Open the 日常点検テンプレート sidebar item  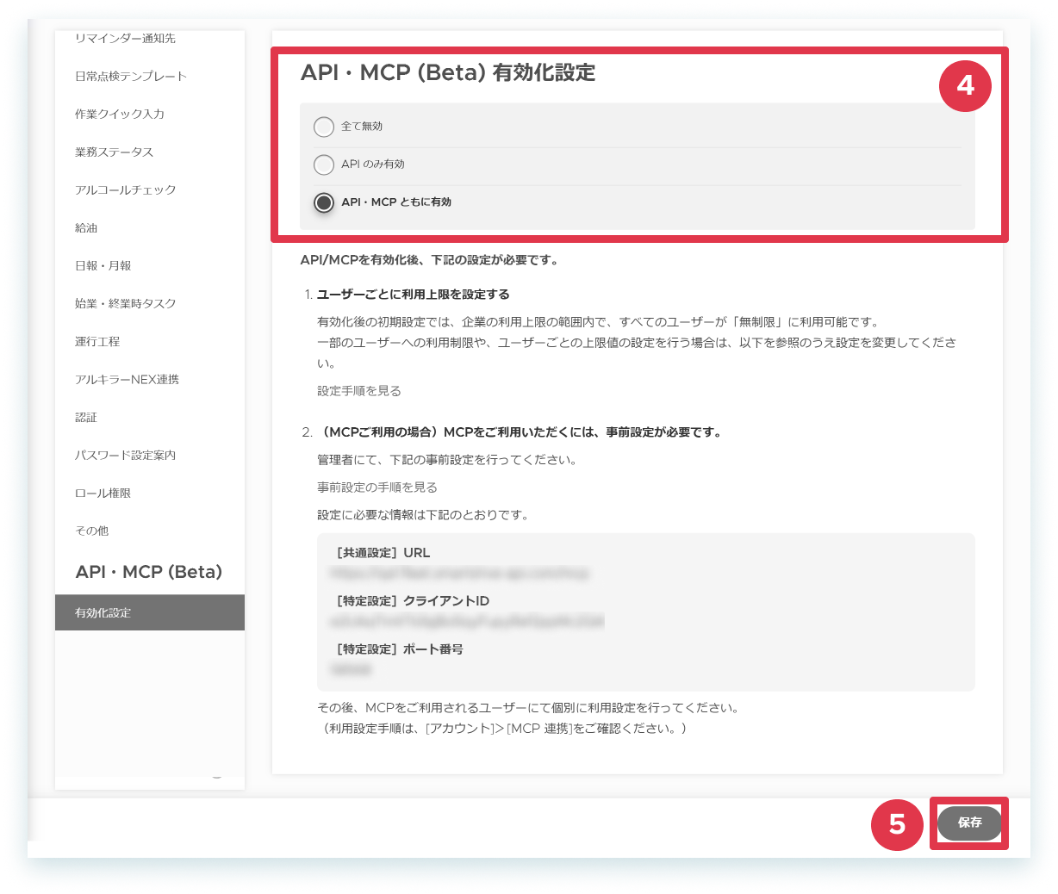pyautogui.click(x=131, y=77)
